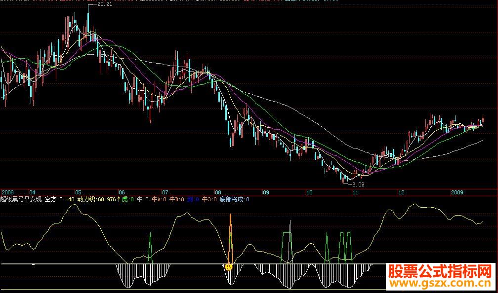This screenshot has height=293, width=498.
Task: Click the 牛3:0 indicator value
Action: (x=209, y=199)
